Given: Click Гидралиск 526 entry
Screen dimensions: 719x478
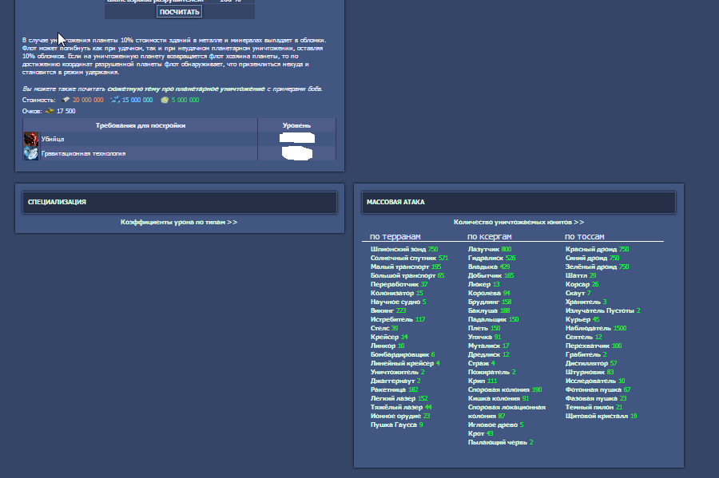Looking at the screenshot, I should 491,258.
